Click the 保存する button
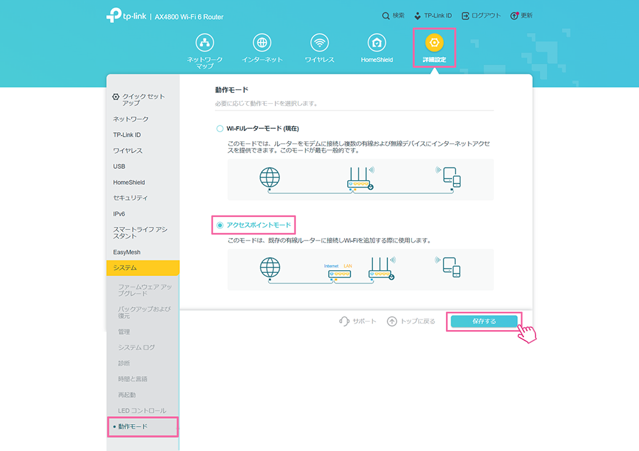The height and width of the screenshot is (451, 639). click(484, 321)
